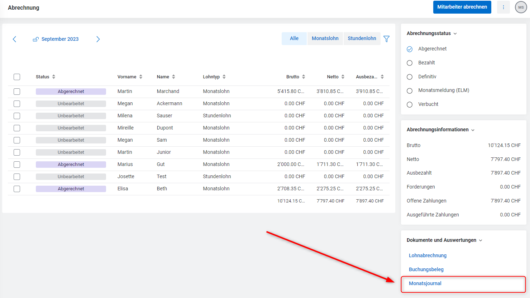Screen dimensions: 530x298
Task: Sort table by Lohntyp column arrows
Action: click(x=224, y=77)
